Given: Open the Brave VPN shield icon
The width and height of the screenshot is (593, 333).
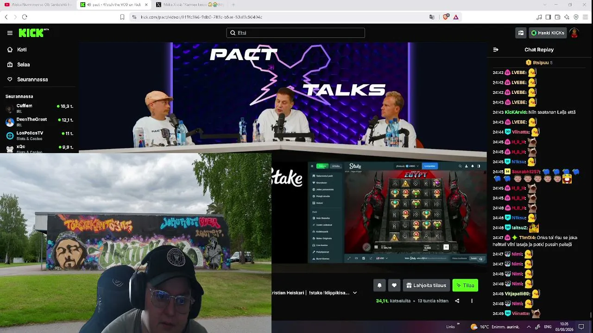Looking at the screenshot, I should pos(576,17).
